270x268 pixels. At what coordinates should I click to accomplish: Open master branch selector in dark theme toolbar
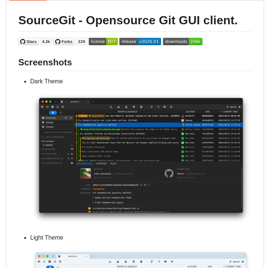[232, 107]
